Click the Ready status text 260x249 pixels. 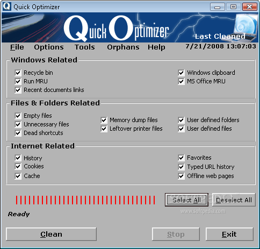coord(19,214)
